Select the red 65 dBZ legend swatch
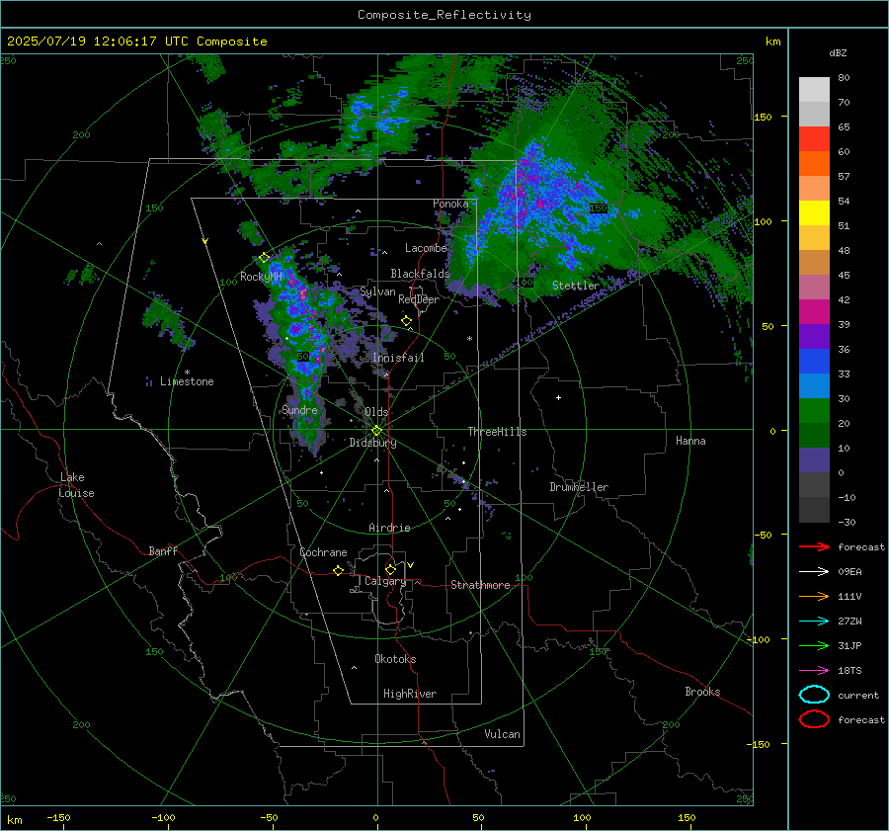The image size is (889, 831). tap(814, 138)
